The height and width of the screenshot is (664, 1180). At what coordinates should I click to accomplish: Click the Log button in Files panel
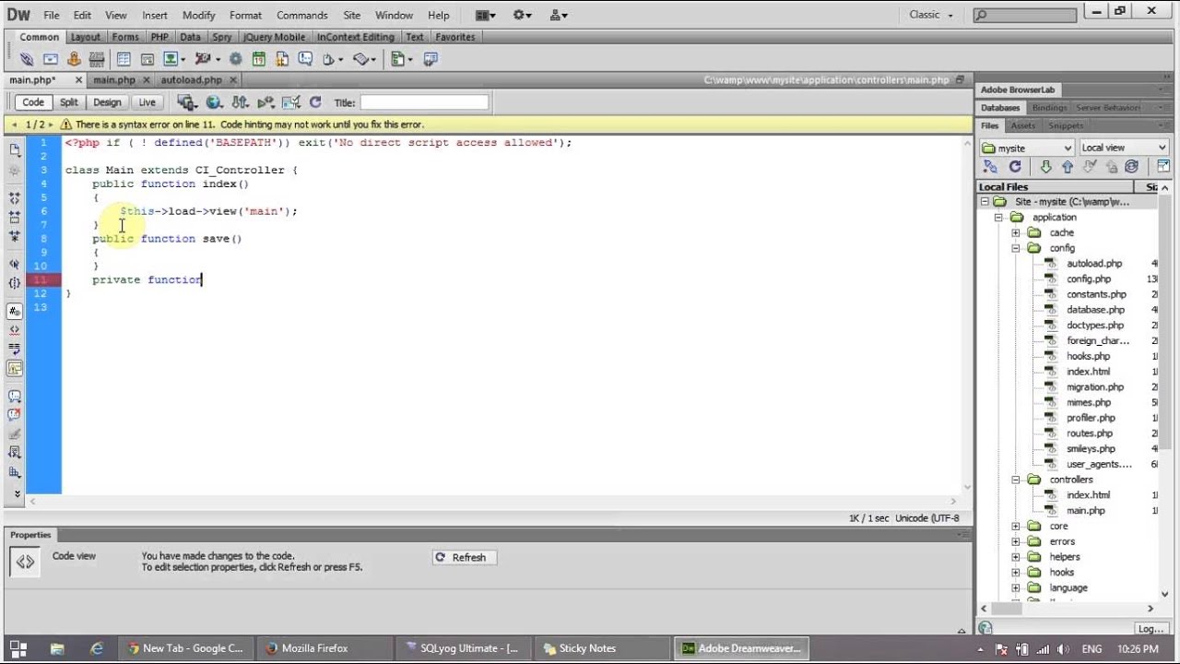(x=1150, y=628)
